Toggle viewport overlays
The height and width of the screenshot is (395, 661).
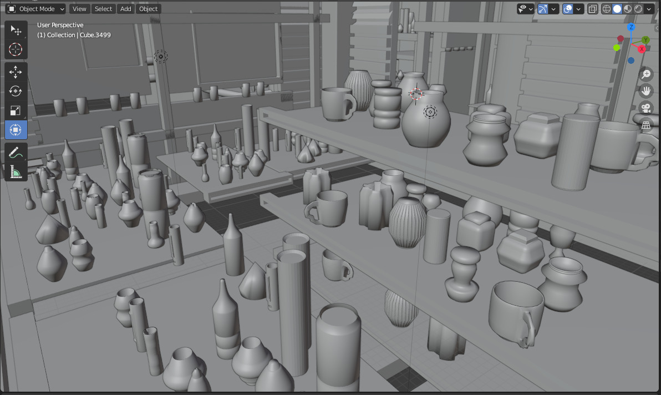pos(568,9)
